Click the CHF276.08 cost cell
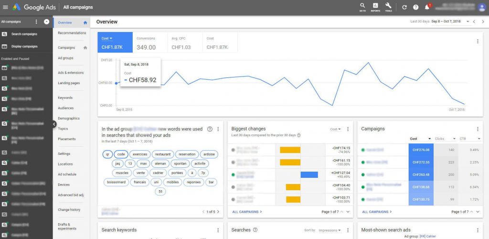 tap(421, 150)
